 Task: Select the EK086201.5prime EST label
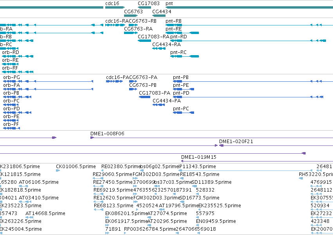pyautogui.click(x=126, y=213)
